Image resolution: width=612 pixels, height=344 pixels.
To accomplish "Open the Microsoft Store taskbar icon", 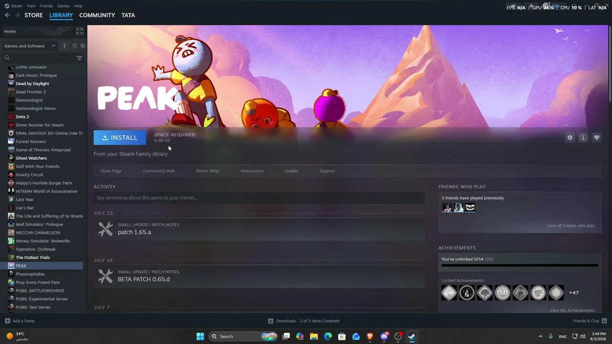I will click(342, 336).
